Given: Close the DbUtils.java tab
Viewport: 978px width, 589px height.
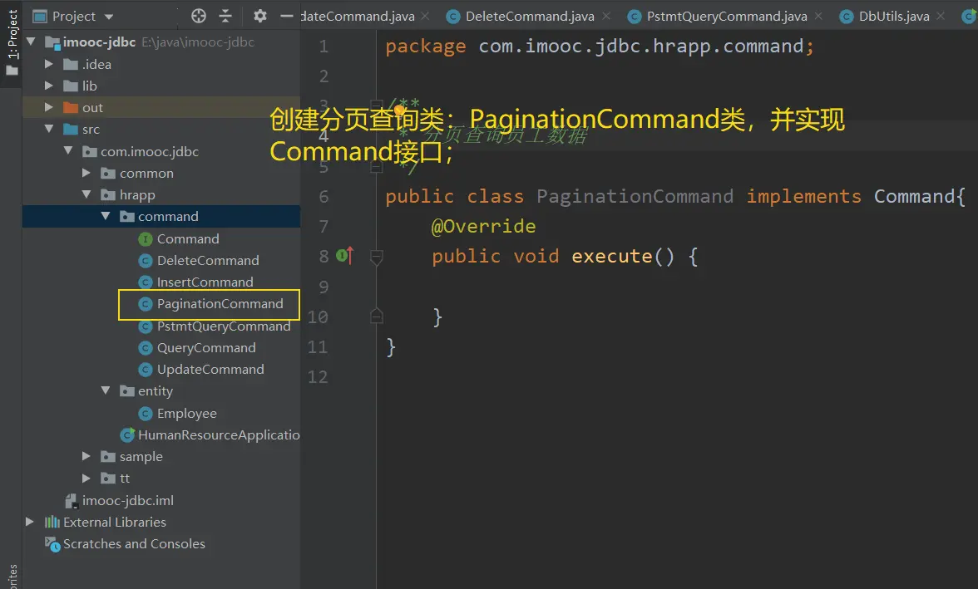Looking at the screenshot, I should [941, 16].
